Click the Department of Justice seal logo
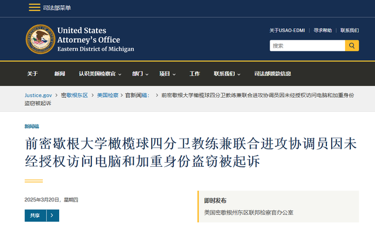375x237 pixels. click(x=40, y=39)
